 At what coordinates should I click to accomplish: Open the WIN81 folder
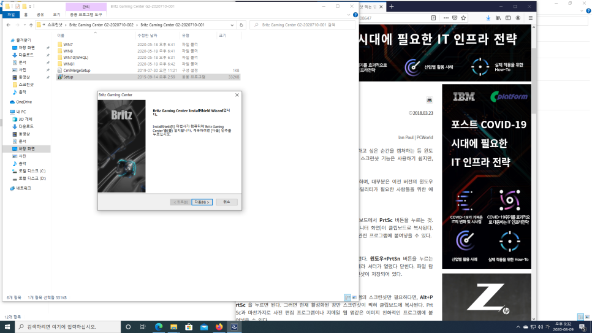(69, 64)
